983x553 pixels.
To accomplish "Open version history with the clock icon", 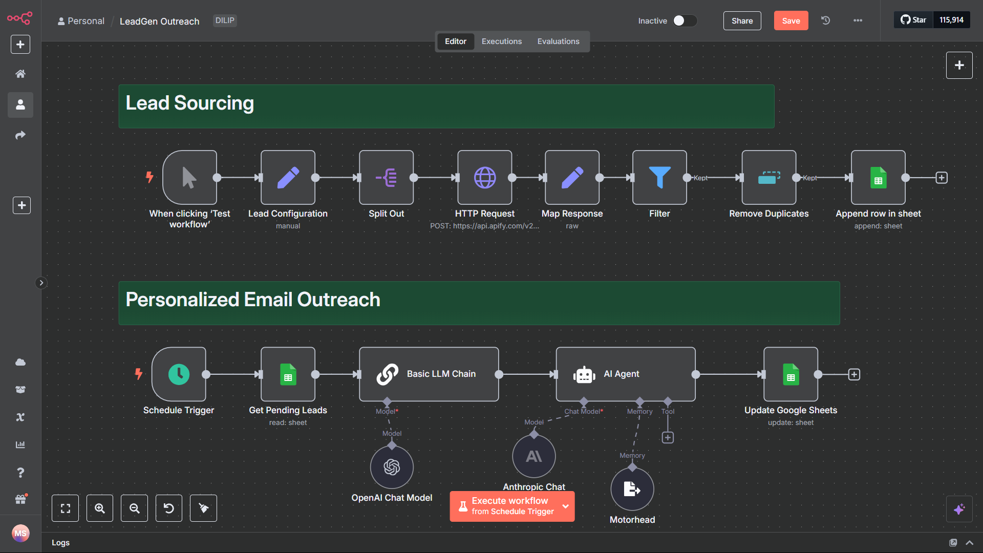I will pos(825,20).
